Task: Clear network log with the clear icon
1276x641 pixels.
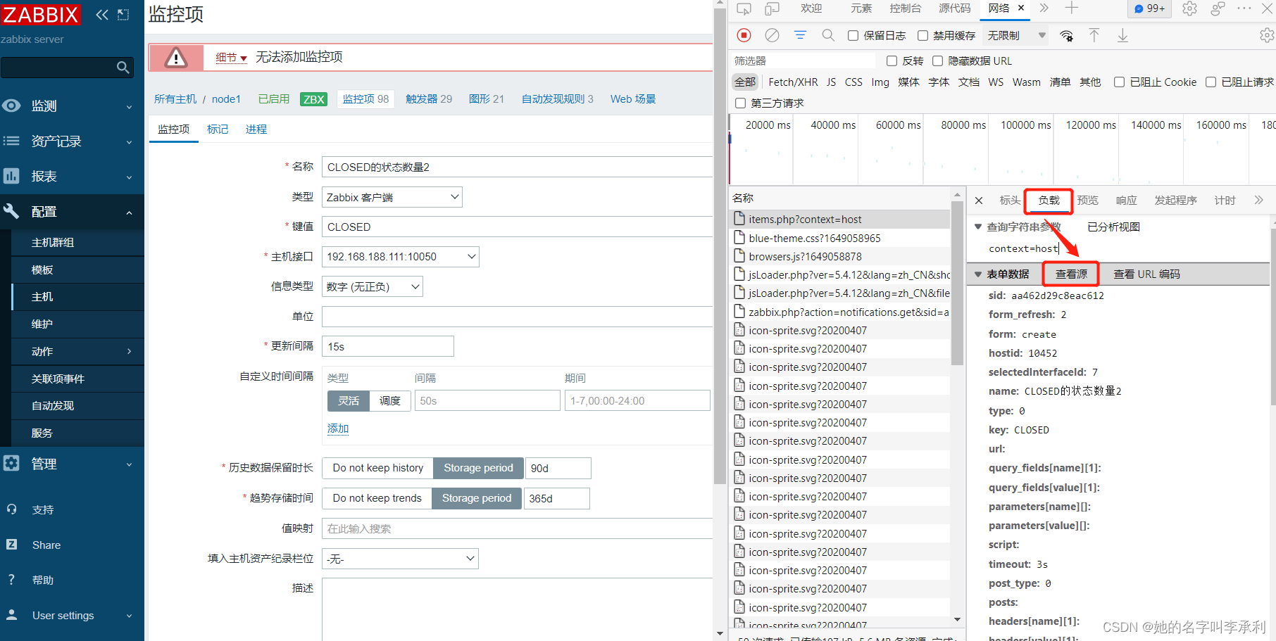Action: click(771, 35)
